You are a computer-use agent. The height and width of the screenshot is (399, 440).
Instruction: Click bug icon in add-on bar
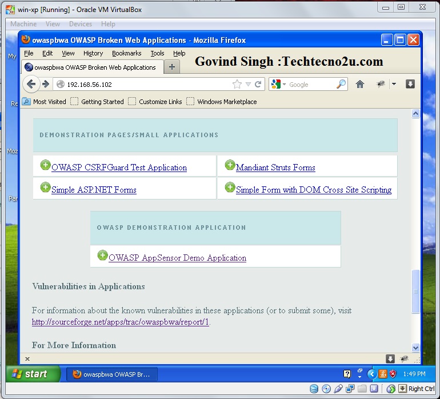[x=405, y=358]
